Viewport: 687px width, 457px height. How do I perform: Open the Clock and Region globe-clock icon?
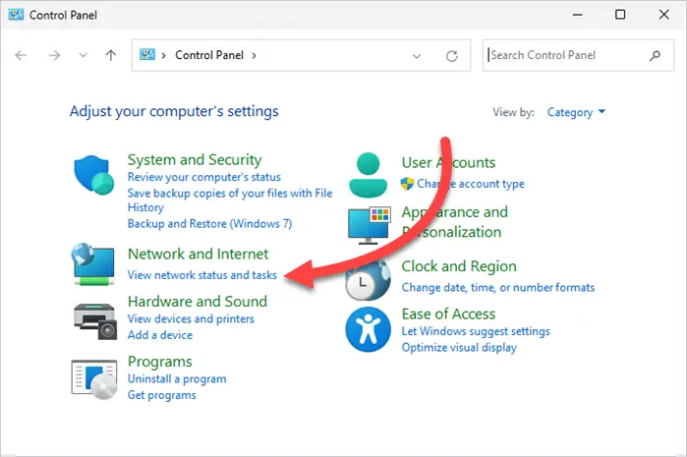pos(368,280)
